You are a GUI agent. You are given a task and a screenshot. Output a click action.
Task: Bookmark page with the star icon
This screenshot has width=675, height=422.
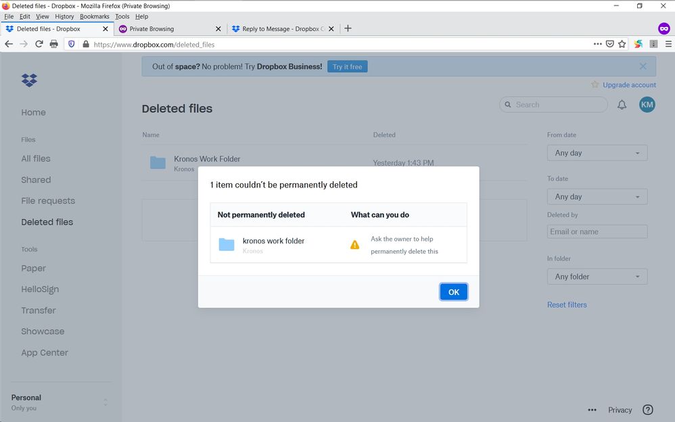point(622,44)
